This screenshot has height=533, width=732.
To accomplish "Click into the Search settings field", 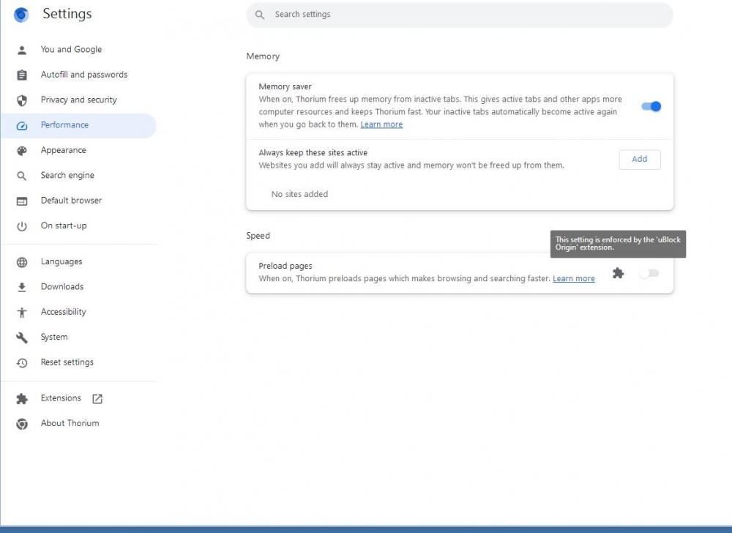I will [460, 15].
